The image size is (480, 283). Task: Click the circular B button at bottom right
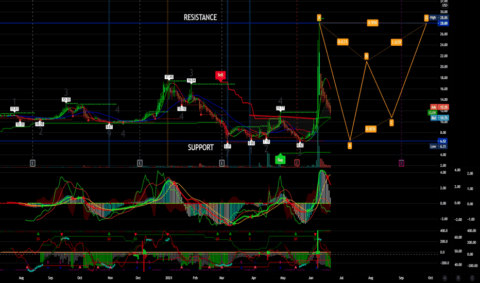458,278
